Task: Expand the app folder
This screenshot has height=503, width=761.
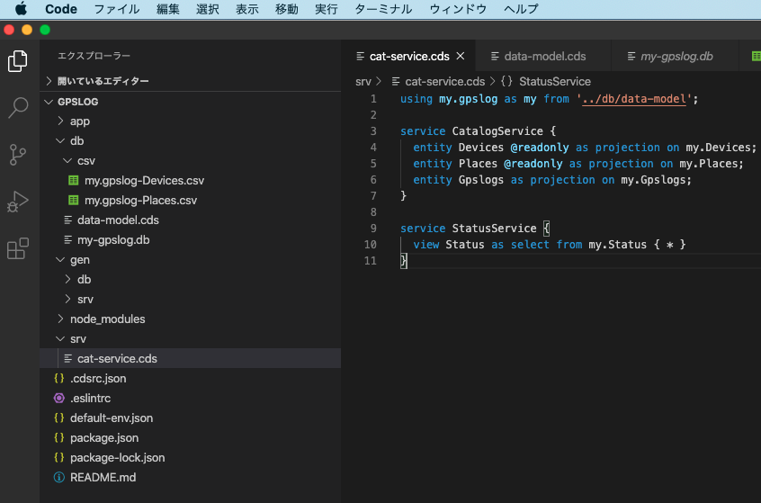Action: (60, 121)
